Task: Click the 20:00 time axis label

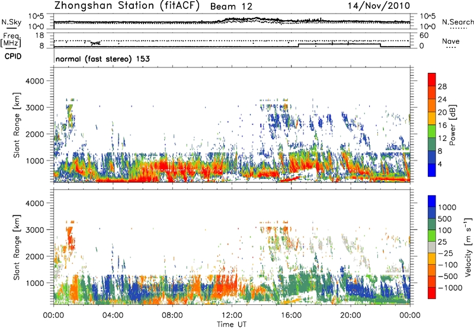Action: [350, 316]
